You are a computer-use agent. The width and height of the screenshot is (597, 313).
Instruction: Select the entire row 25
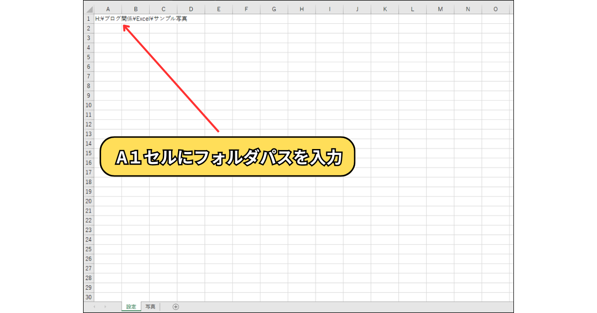pos(89,249)
